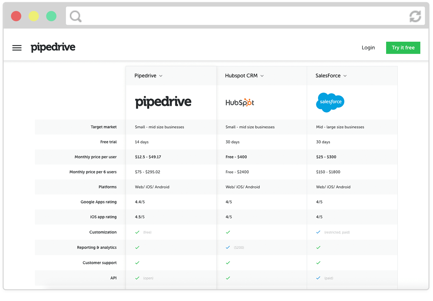Click Monthly price per 6 users label

coord(93,172)
